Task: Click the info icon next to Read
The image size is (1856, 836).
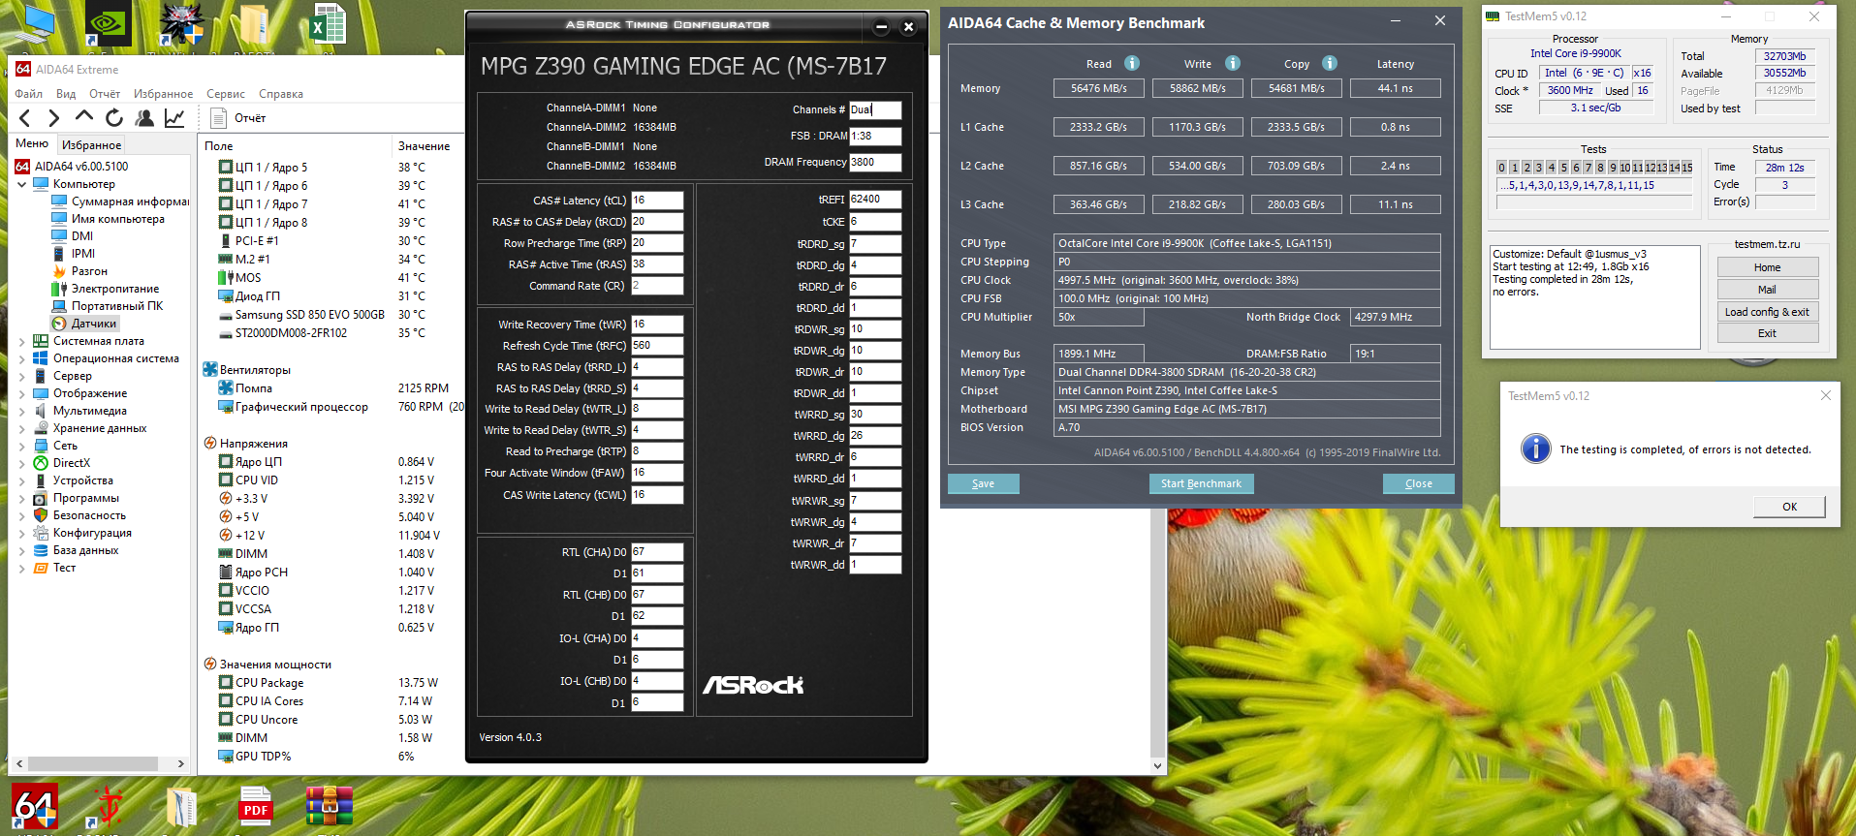Action: point(1132,63)
